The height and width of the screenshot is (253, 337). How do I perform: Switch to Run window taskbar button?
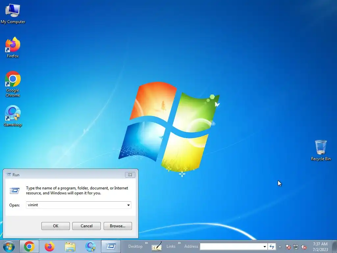(111, 246)
